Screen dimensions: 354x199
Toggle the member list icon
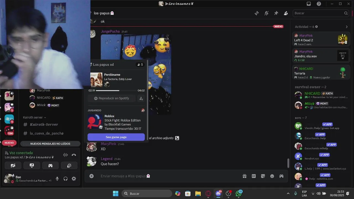pyautogui.click(x=286, y=13)
